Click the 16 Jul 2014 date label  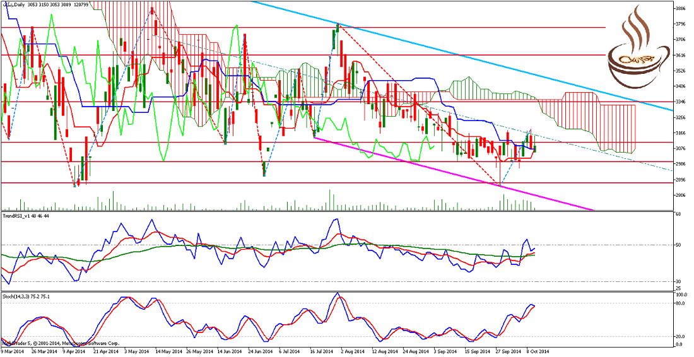[x=321, y=351]
